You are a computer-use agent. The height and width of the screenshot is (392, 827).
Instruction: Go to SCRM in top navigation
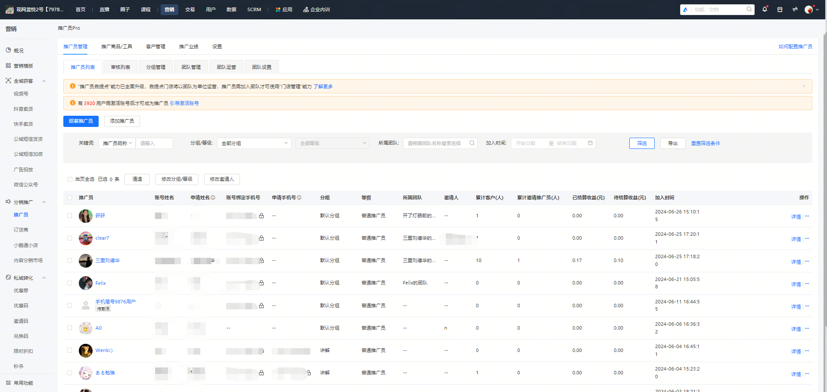tap(254, 9)
